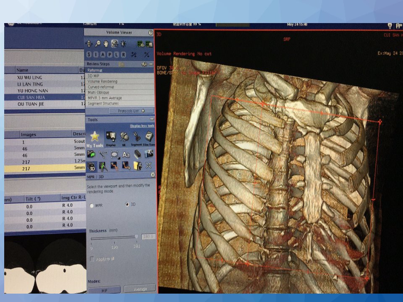Select patient CUI SAN HUA

coord(44,97)
